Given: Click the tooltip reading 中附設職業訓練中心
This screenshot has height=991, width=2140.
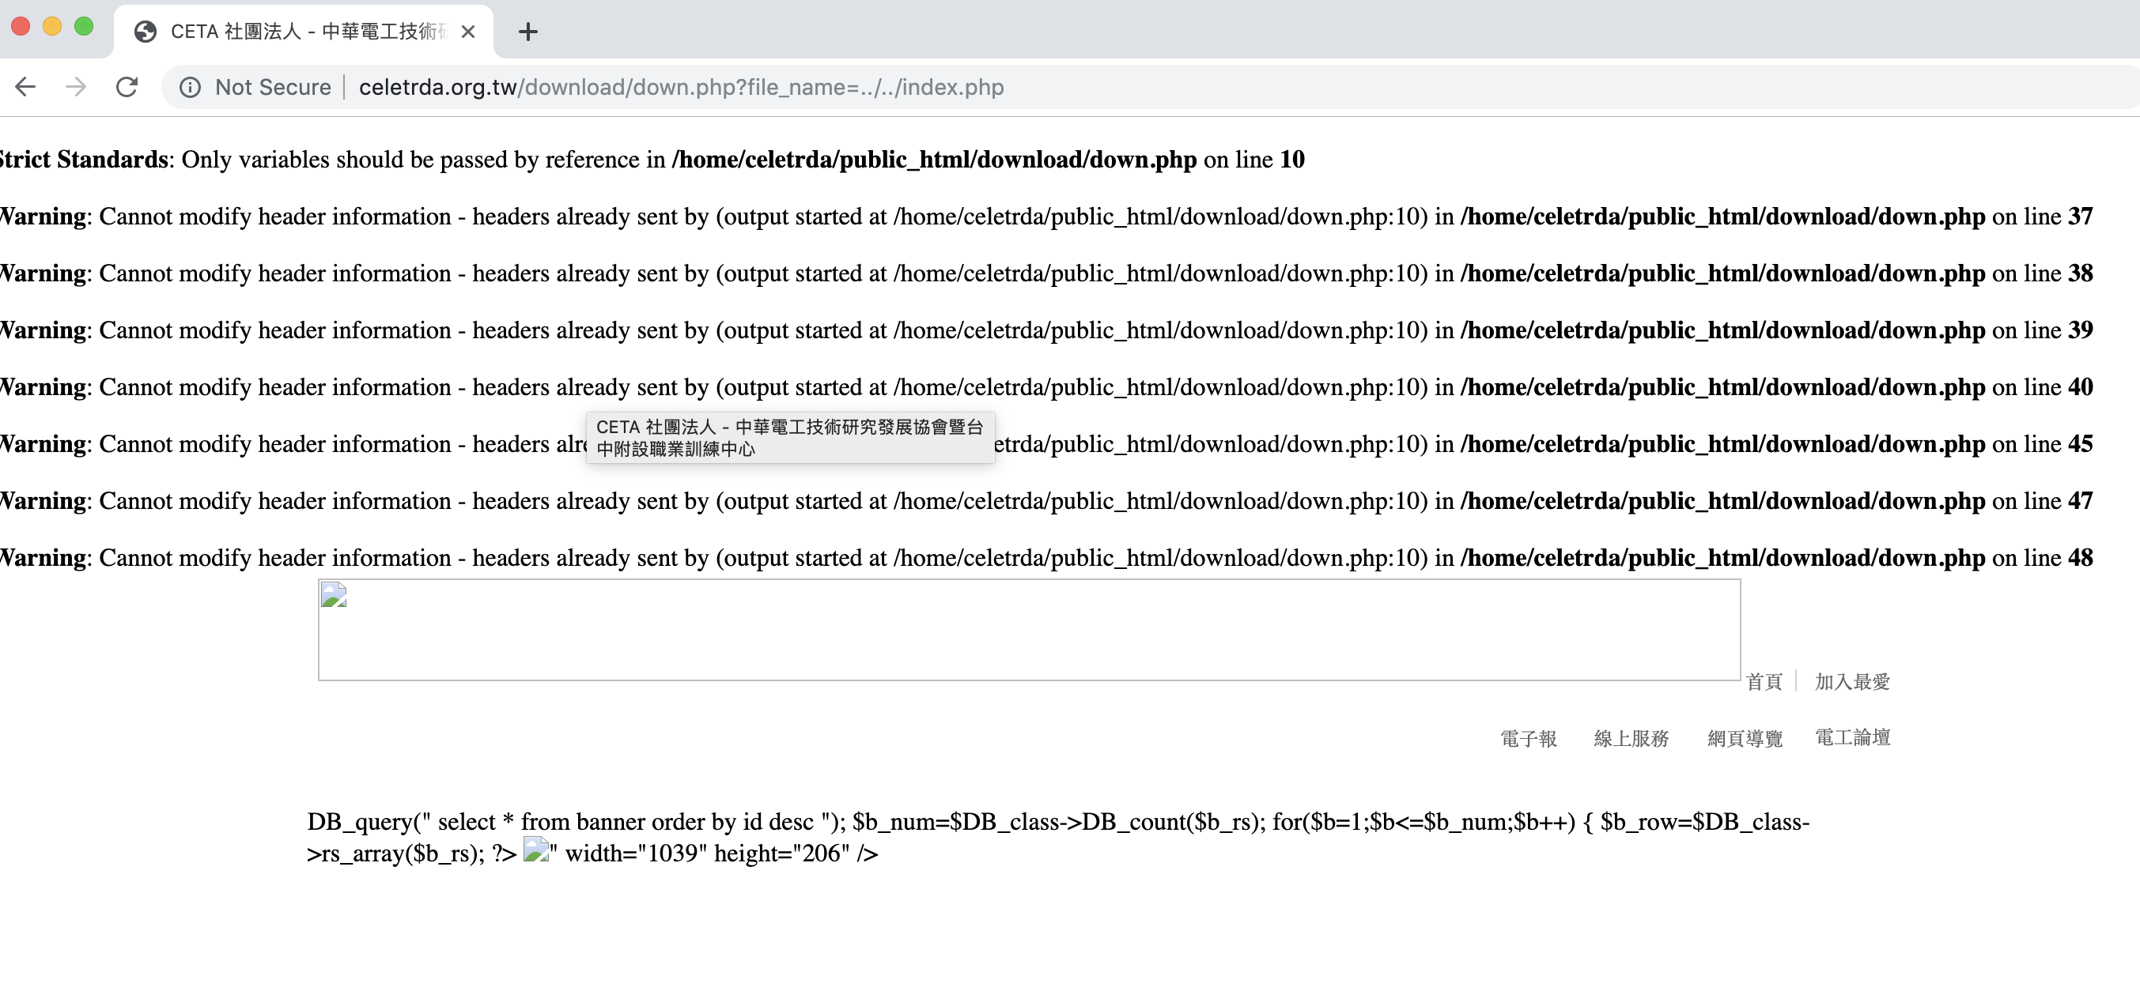Looking at the screenshot, I should click(790, 437).
